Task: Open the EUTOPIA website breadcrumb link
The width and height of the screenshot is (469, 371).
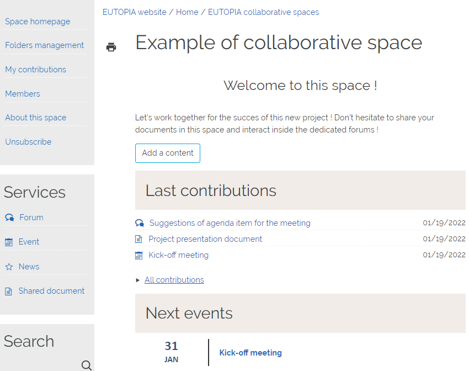Action: tap(134, 12)
